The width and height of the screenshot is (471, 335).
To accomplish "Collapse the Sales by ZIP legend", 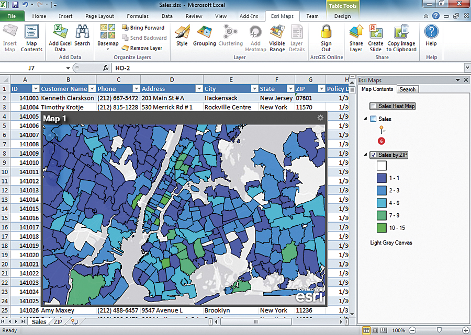I will [365, 155].
